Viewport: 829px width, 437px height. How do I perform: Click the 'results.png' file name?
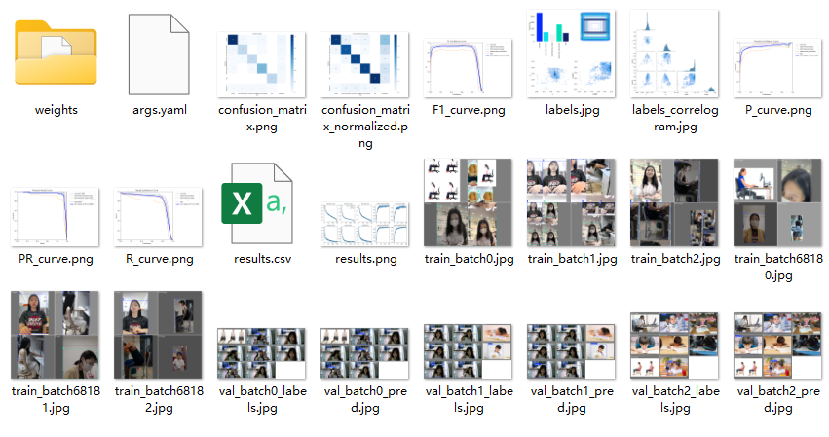point(366,259)
